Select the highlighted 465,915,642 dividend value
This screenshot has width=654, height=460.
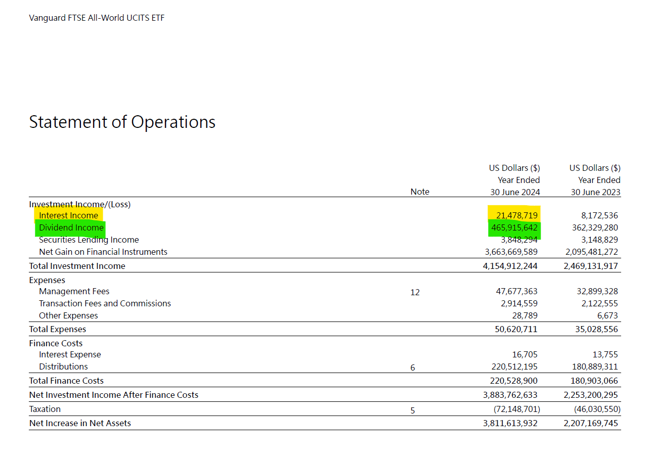[x=514, y=227]
